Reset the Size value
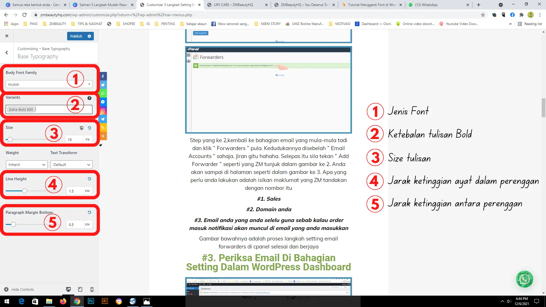Image resolution: width=546 pixels, height=307 pixels. tap(89, 128)
